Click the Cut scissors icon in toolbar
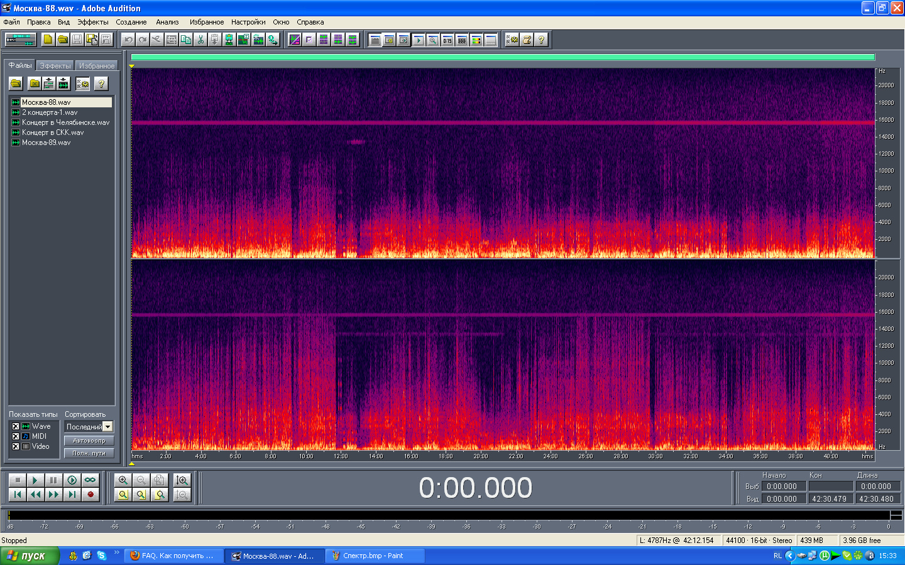The height and width of the screenshot is (565, 905). pos(200,40)
